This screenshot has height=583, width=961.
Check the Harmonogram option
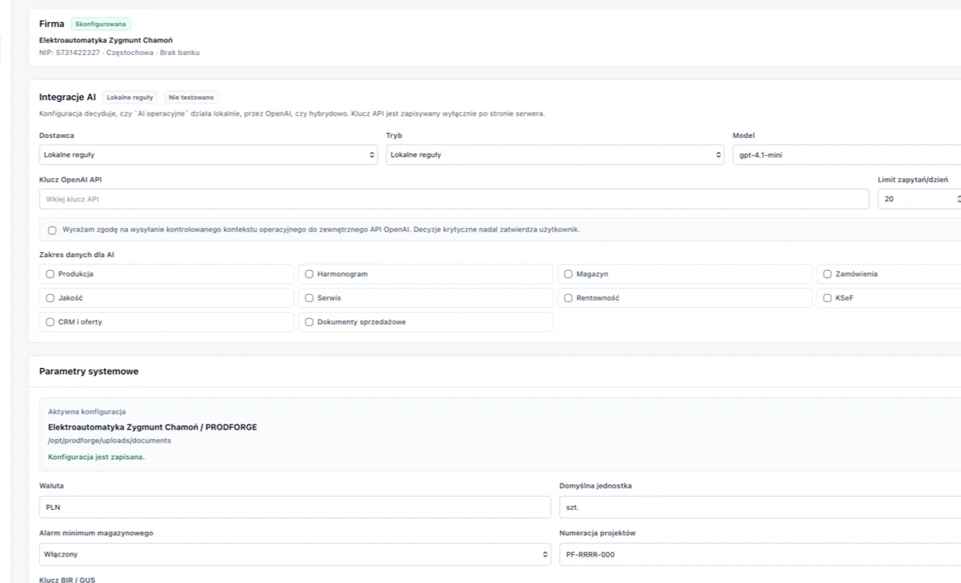click(309, 273)
